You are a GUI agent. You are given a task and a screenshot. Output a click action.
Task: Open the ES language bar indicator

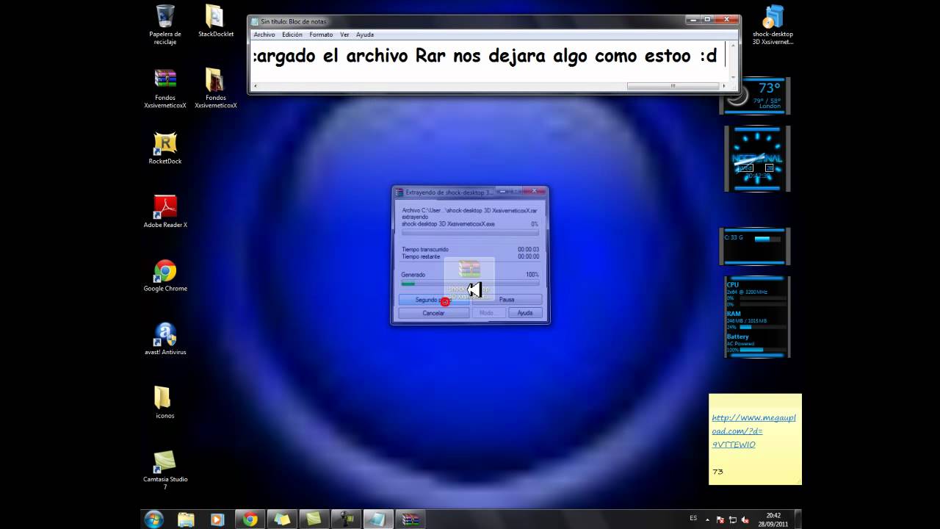693,518
